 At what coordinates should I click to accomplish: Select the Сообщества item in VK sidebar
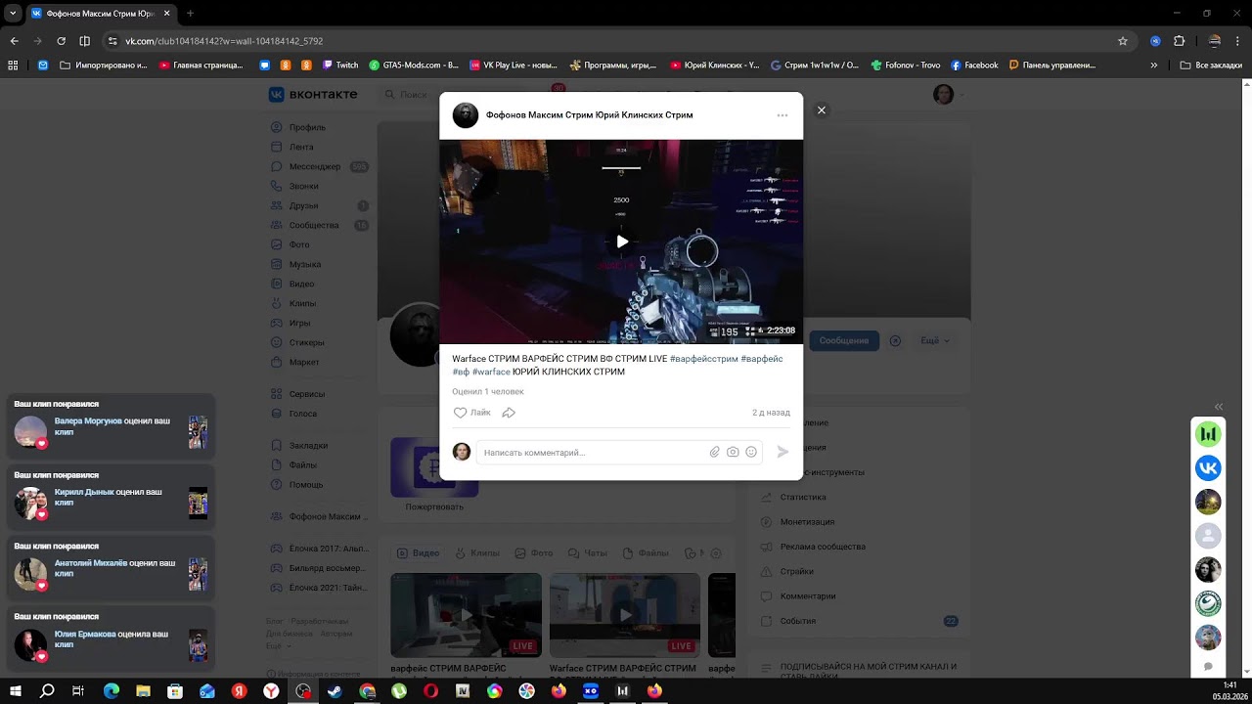(314, 225)
